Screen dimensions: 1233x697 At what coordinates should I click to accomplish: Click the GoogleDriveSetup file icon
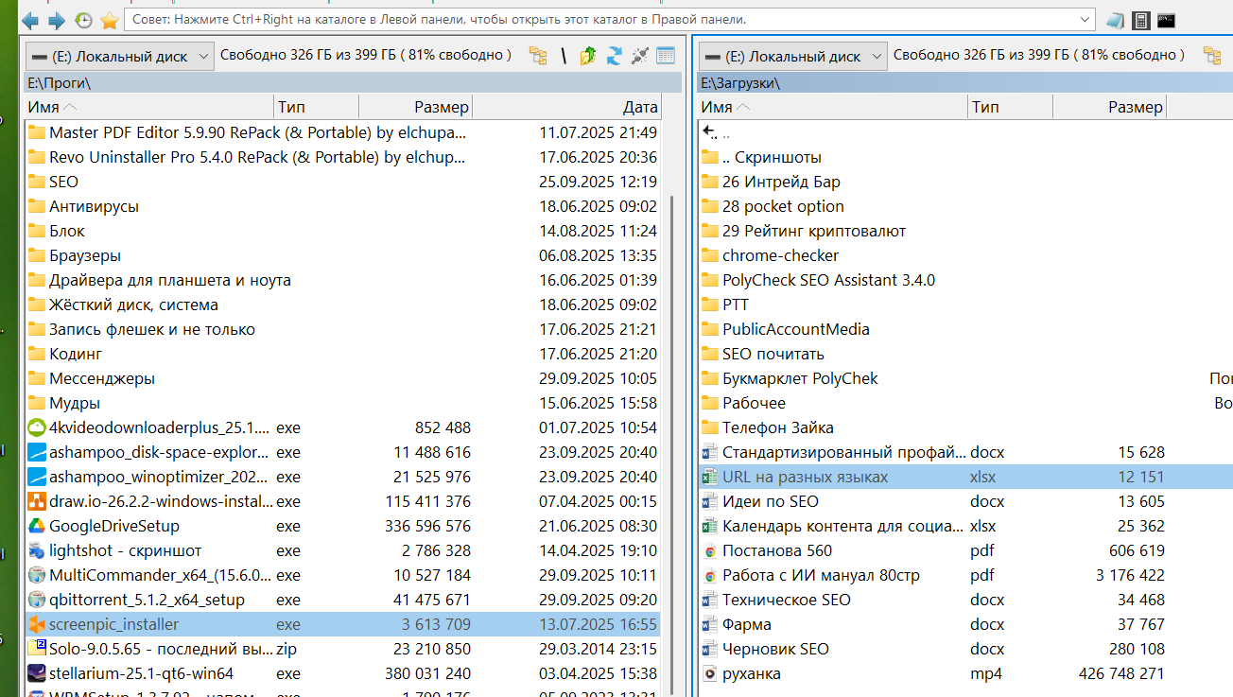tap(37, 526)
